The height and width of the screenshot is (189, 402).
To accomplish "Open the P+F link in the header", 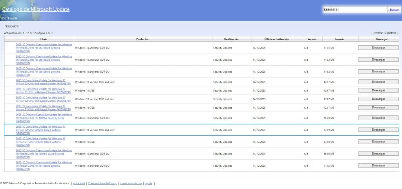I will [4, 18].
